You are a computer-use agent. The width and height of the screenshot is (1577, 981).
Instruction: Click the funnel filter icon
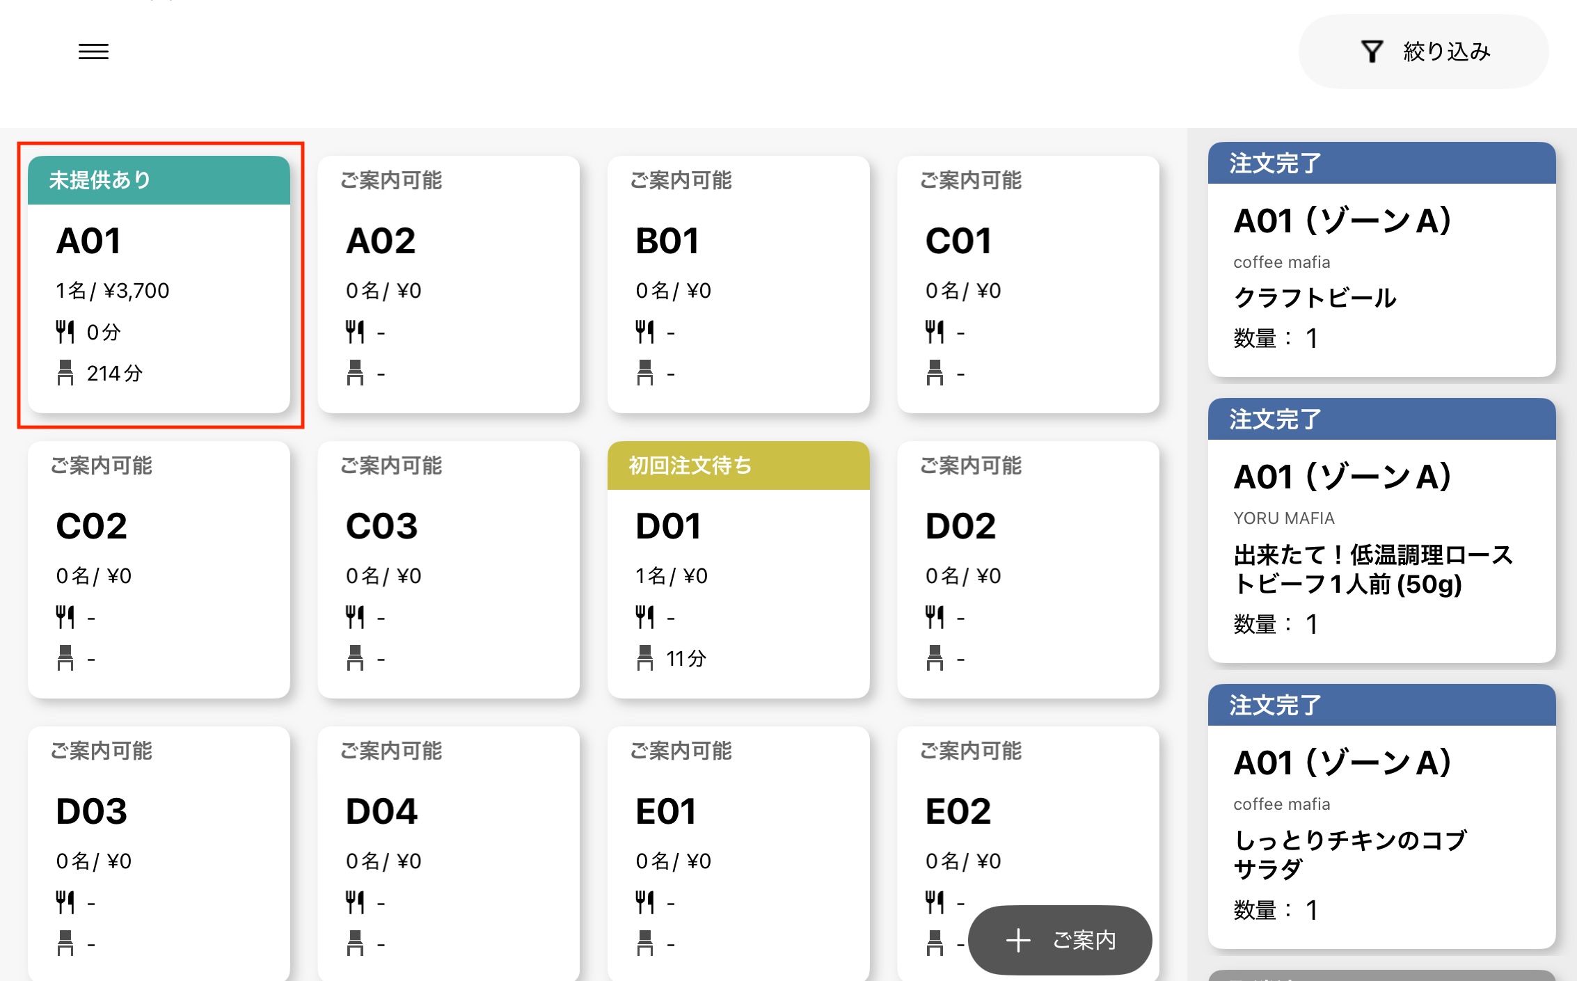tap(1372, 51)
